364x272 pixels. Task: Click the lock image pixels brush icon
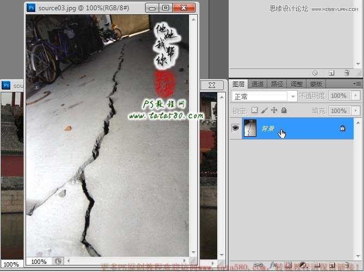[264, 110]
